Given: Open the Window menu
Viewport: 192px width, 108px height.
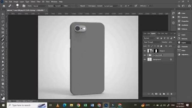Looking at the screenshot, I should [x=54, y=2].
